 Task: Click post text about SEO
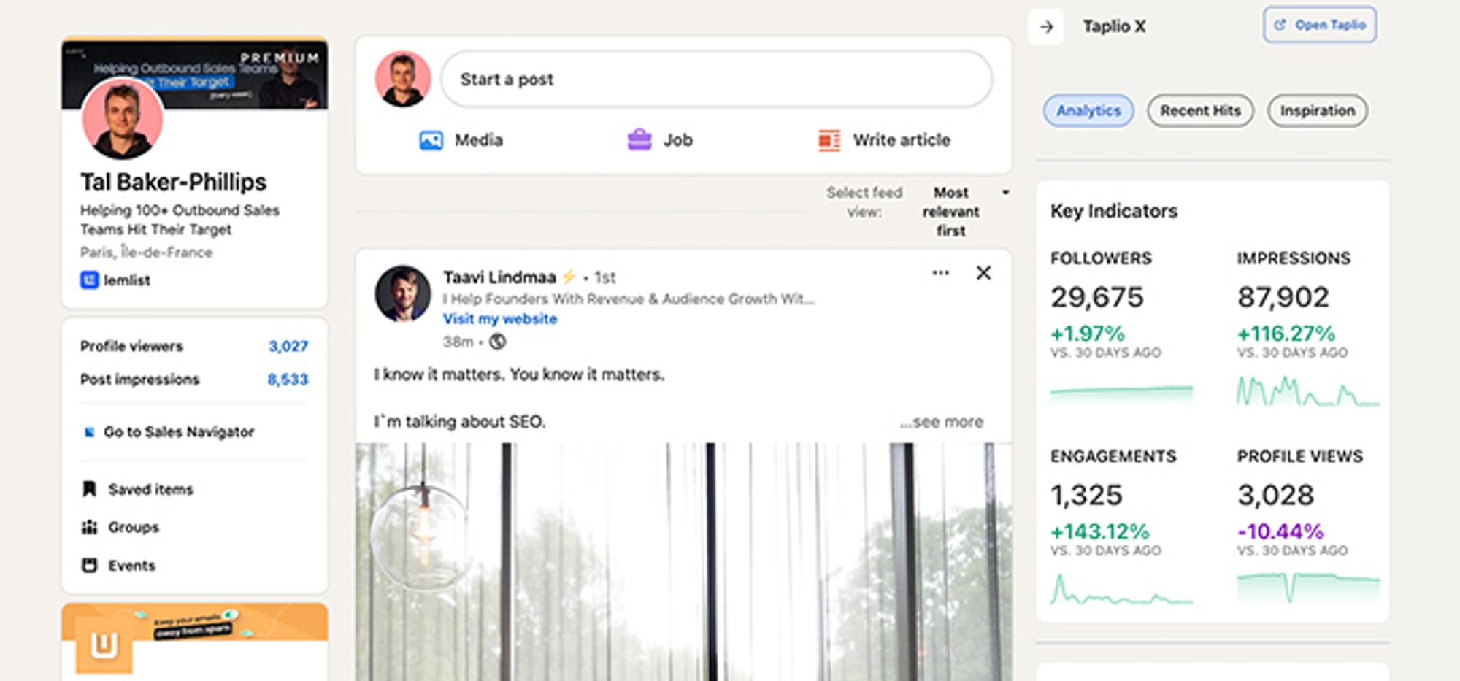[460, 421]
